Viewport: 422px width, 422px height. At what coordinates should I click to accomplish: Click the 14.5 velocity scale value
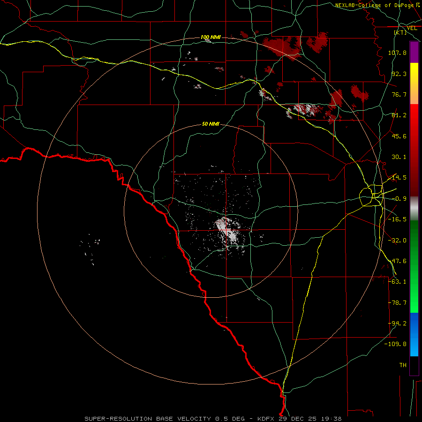[399, 178]
